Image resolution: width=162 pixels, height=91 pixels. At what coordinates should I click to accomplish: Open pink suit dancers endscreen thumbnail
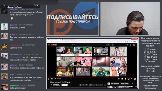83,61
